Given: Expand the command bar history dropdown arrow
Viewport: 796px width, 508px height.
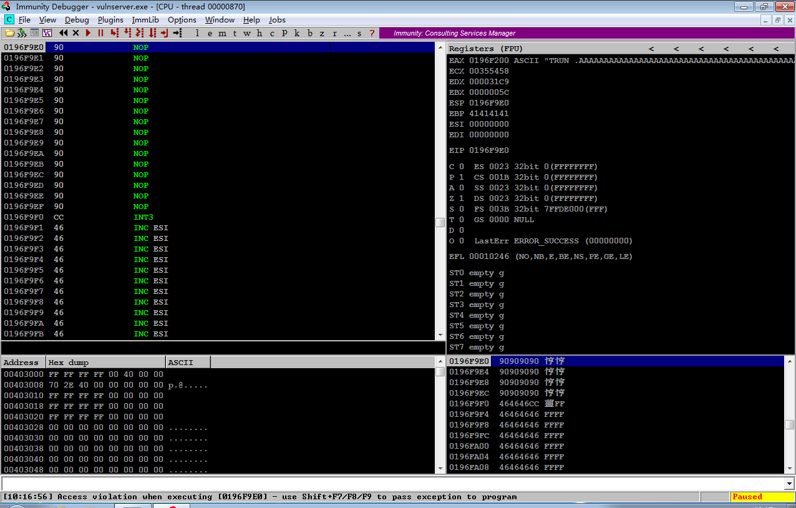Looking at the screenshot, I should pyautogui.click(x=789, y=484).
